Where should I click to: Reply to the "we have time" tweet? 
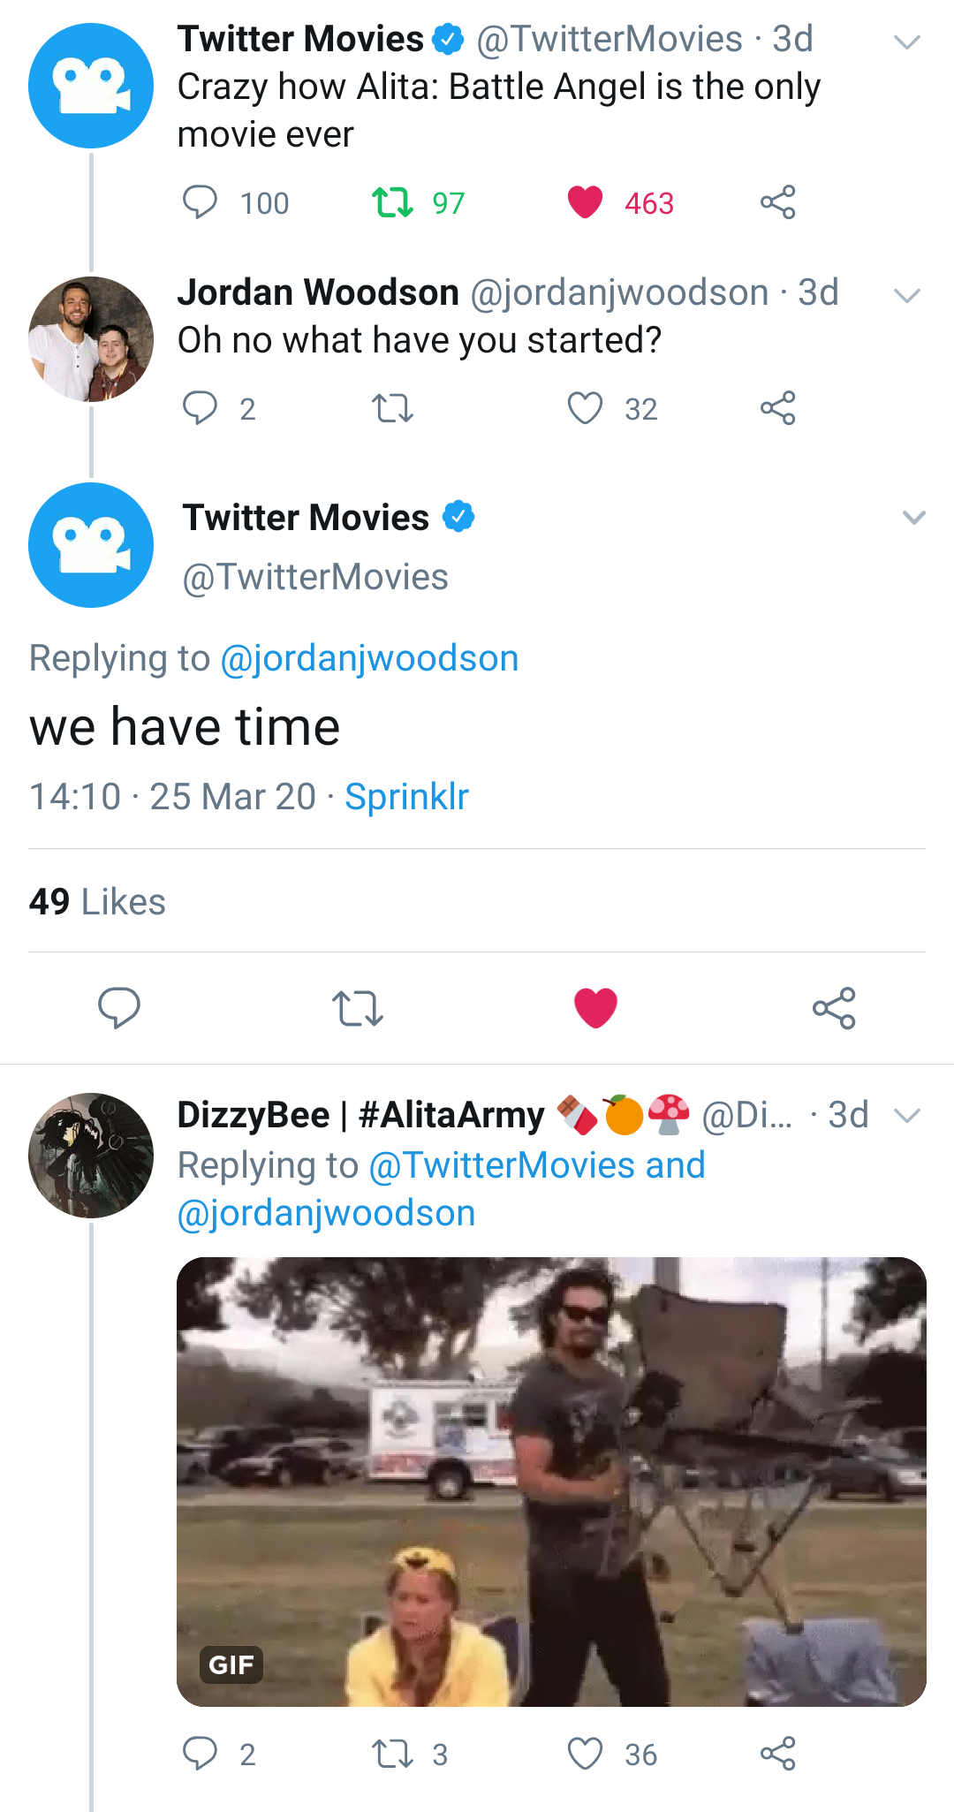point(119,1008)
